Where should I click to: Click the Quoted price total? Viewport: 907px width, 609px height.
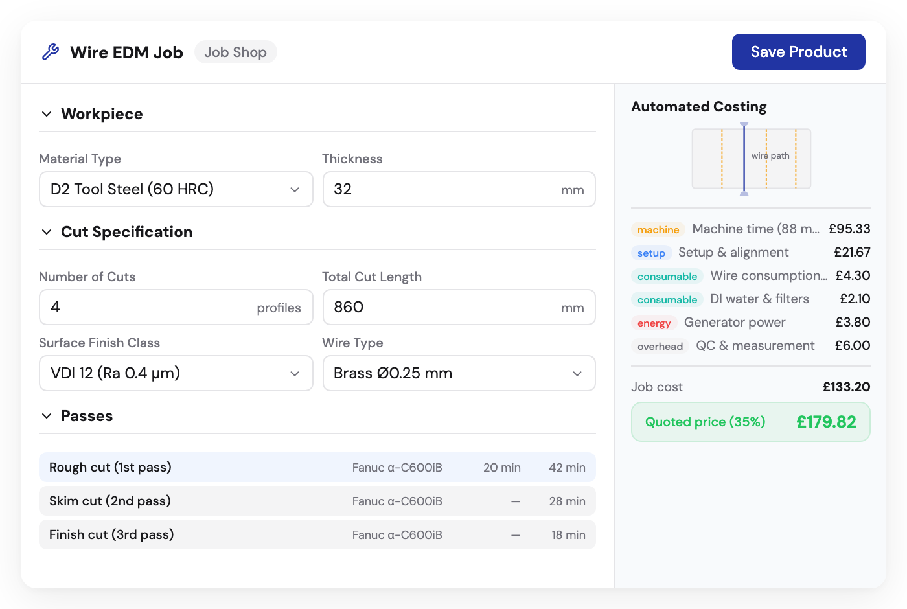[x=827, y=422]
